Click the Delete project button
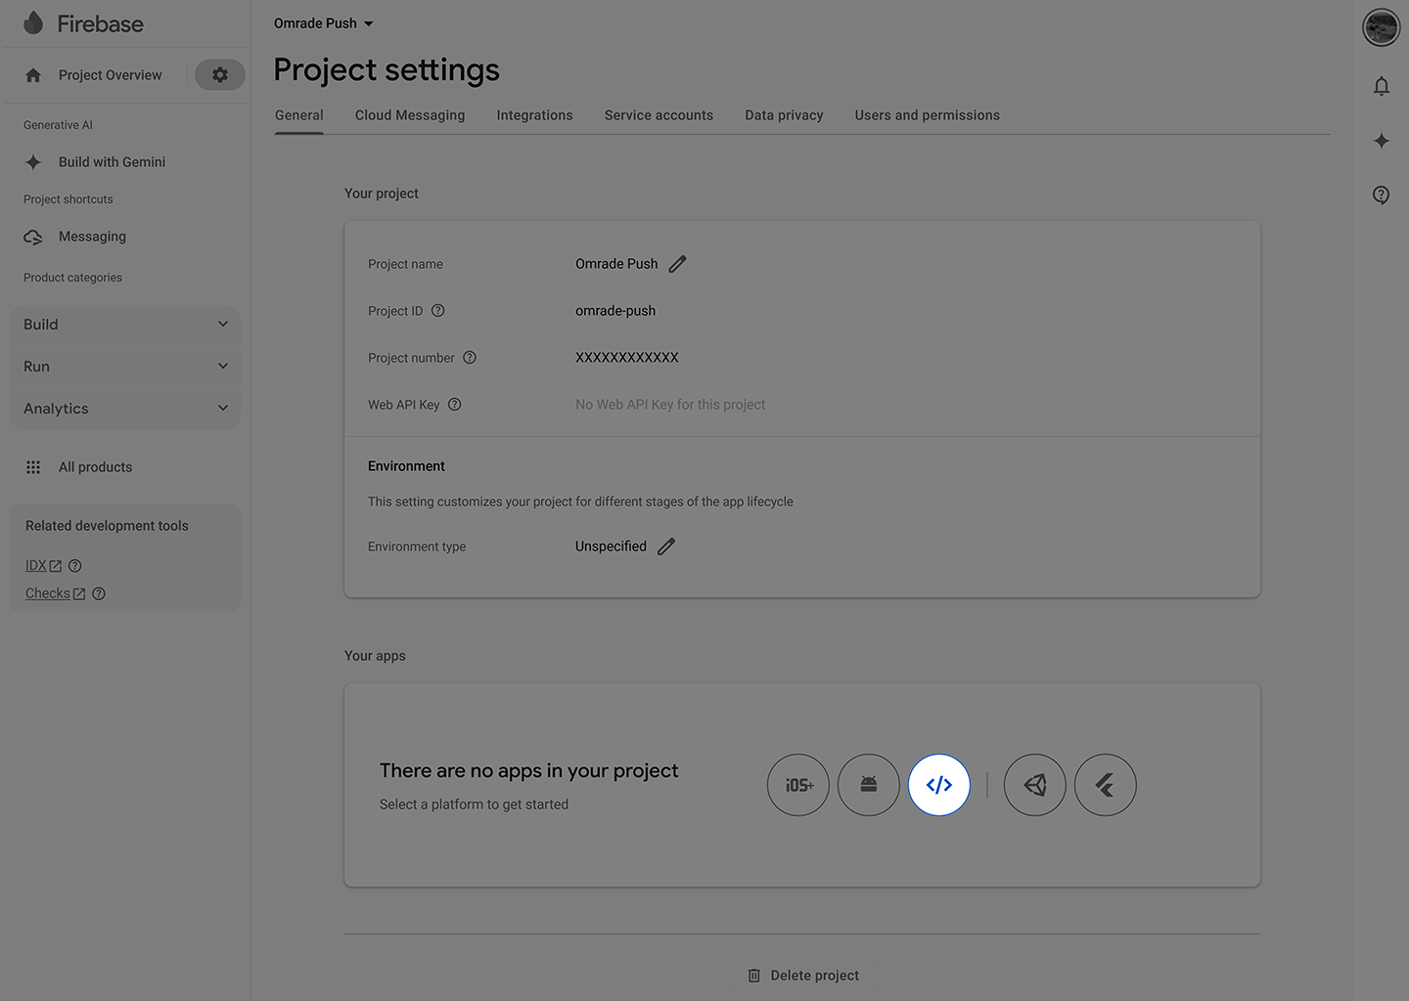1409x1001 pixels. click(803, 976)
